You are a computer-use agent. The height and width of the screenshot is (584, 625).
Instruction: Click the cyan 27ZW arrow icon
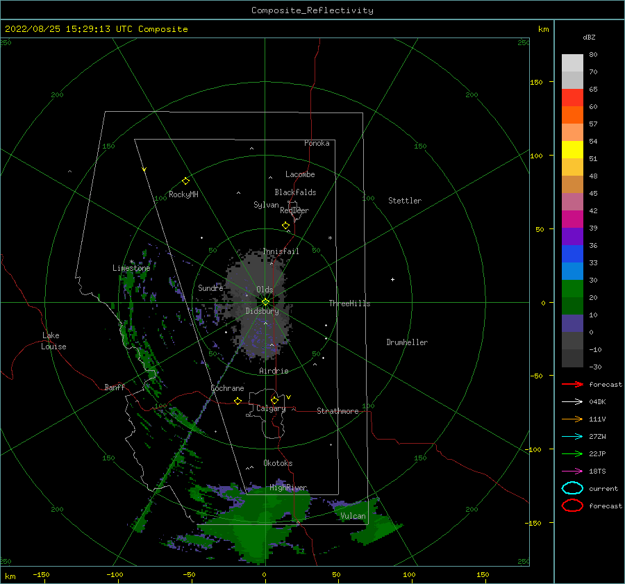(x=572, y=436)
